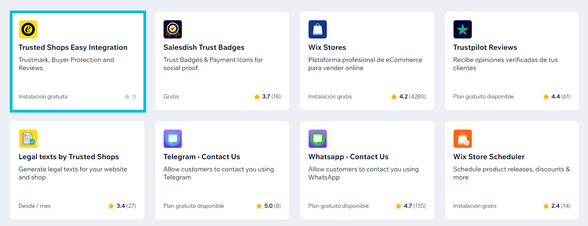
Task: Open the Trustpilot Reviews title link
Action: tap(485, 47)
